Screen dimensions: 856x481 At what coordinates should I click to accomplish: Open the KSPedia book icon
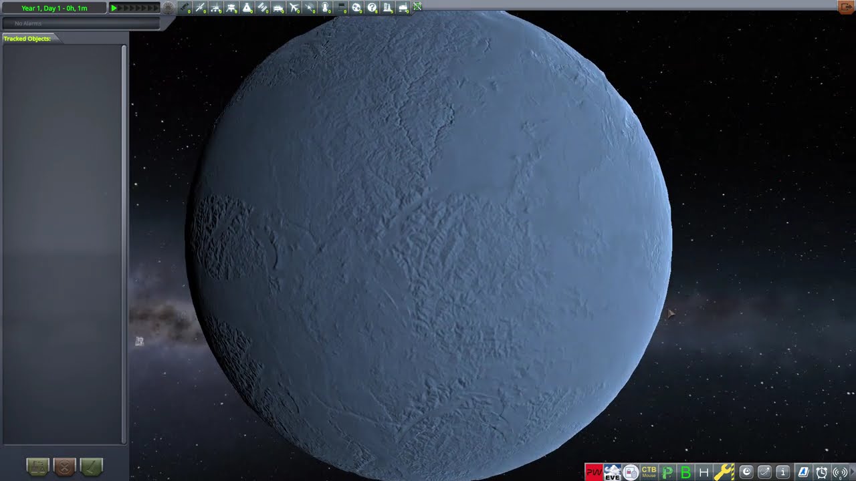point(805,472)
